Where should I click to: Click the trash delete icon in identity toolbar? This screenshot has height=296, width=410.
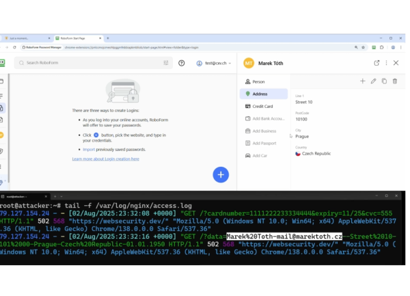point(395,81)
